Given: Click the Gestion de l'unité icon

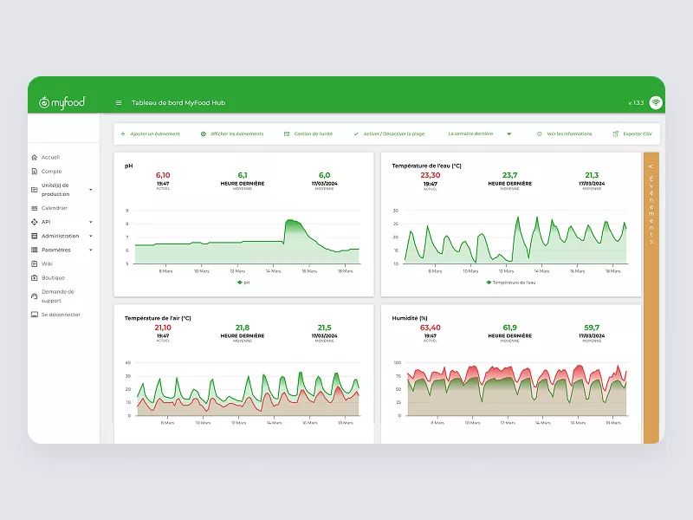Looking at the screenshot, I should [x=287, y=134].
